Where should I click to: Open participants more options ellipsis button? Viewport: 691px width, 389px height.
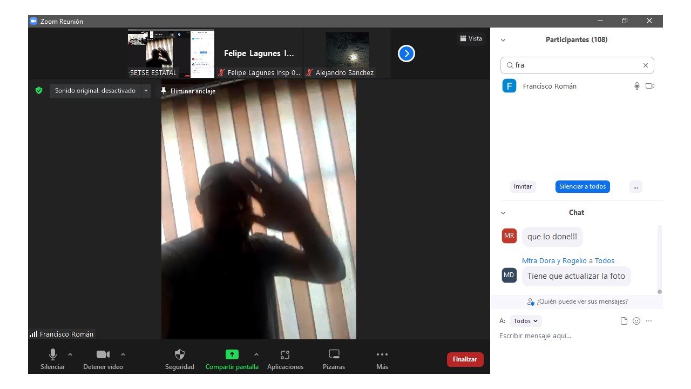pos(635,186)
